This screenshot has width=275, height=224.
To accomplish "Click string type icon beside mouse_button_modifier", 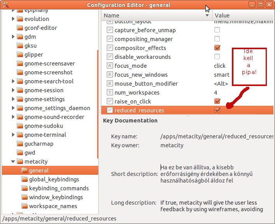I will [x=110, y=83].
